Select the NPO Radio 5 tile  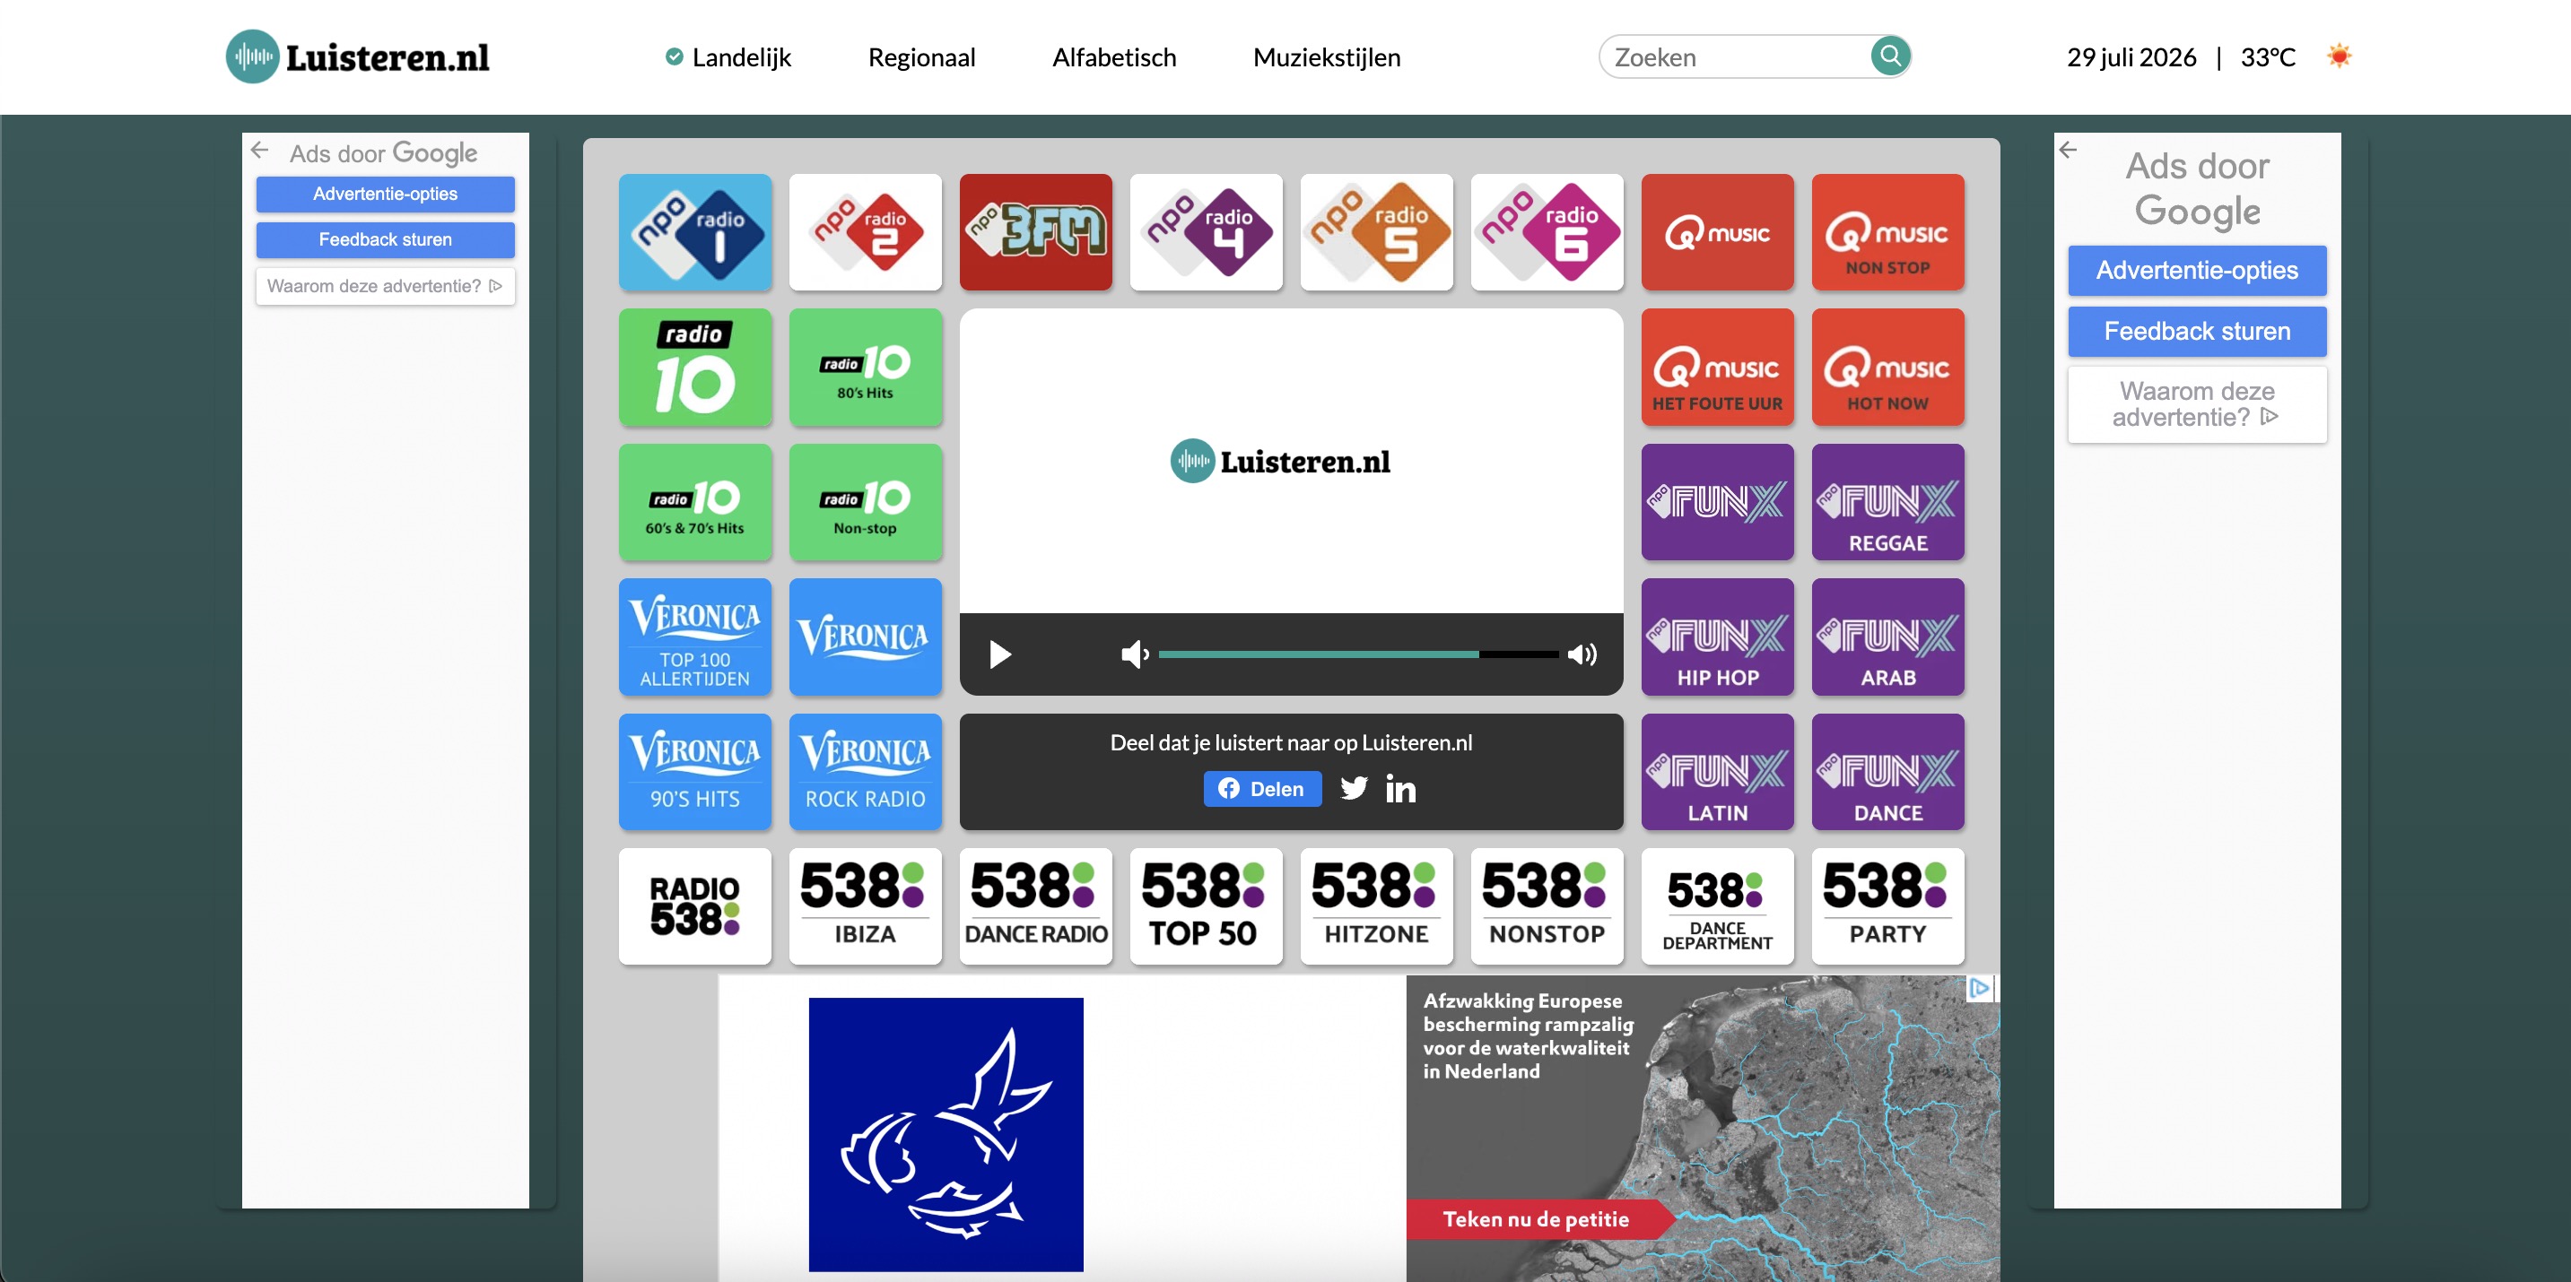[x=1376, y=232]
